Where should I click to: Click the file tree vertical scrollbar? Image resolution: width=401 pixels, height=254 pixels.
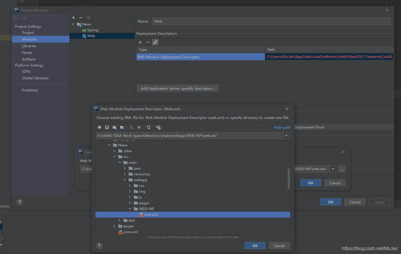coord(289,178)
